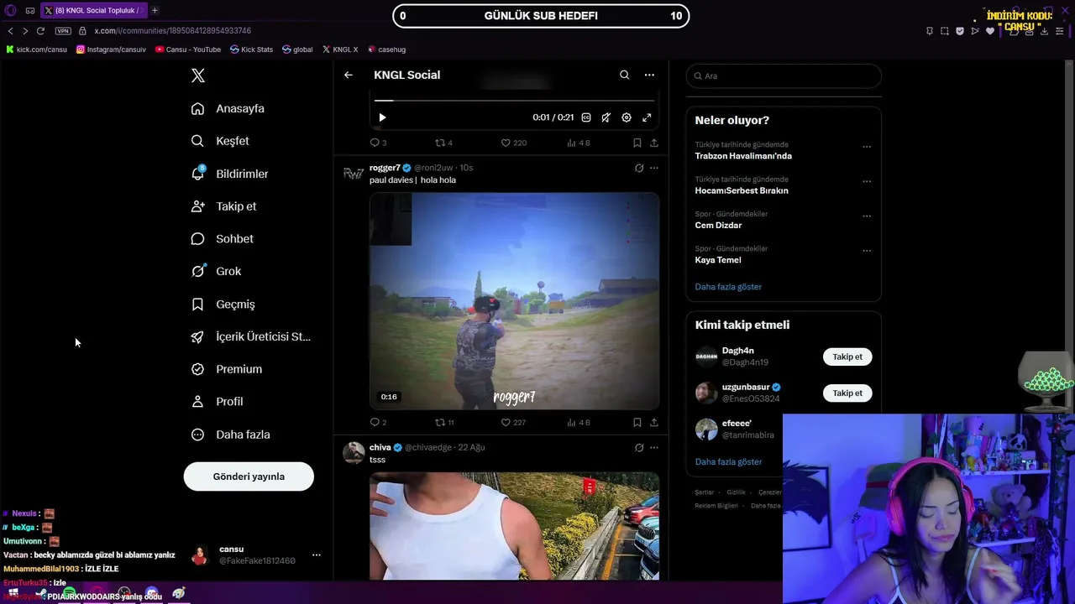Screen dimensions: 1075x604
Task: Open Bildirimler notifications
Action: click(x=229, y=174)
